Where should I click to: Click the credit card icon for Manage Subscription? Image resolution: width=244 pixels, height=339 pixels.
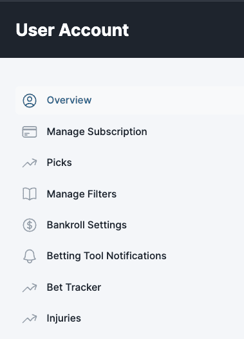[x=30, y=132]
